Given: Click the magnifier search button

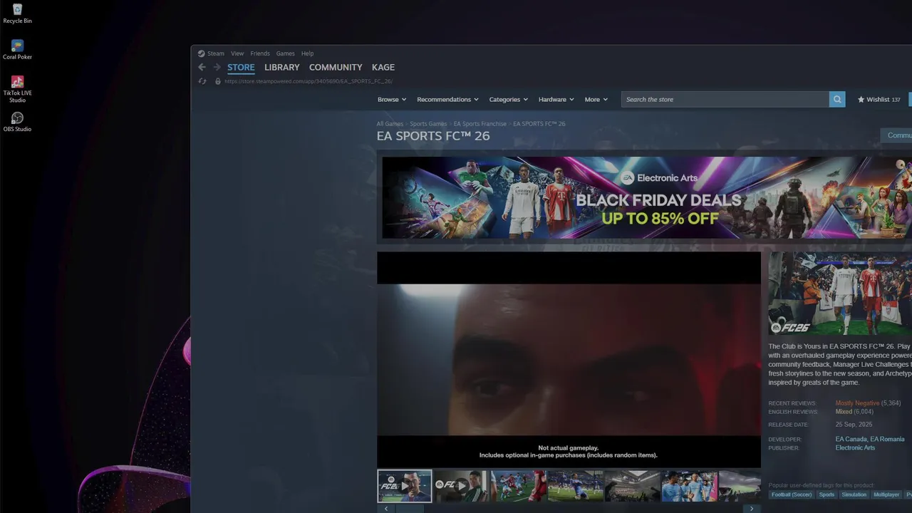Looking at the screenshot, I should (x=837, y=100).
